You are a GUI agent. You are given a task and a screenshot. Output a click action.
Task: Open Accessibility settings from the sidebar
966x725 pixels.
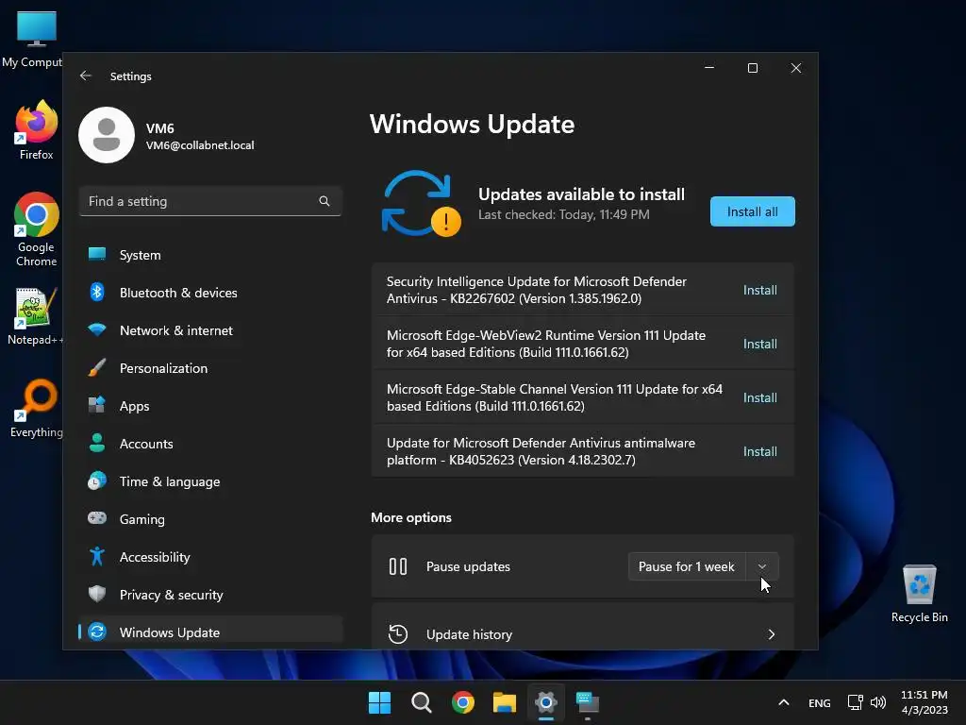point(210,557)
